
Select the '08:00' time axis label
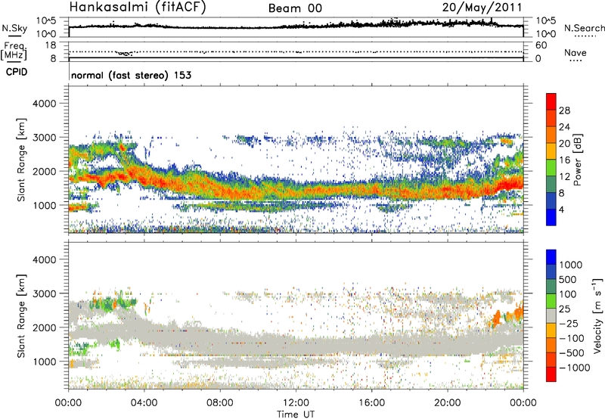click(x=220, y=403)
